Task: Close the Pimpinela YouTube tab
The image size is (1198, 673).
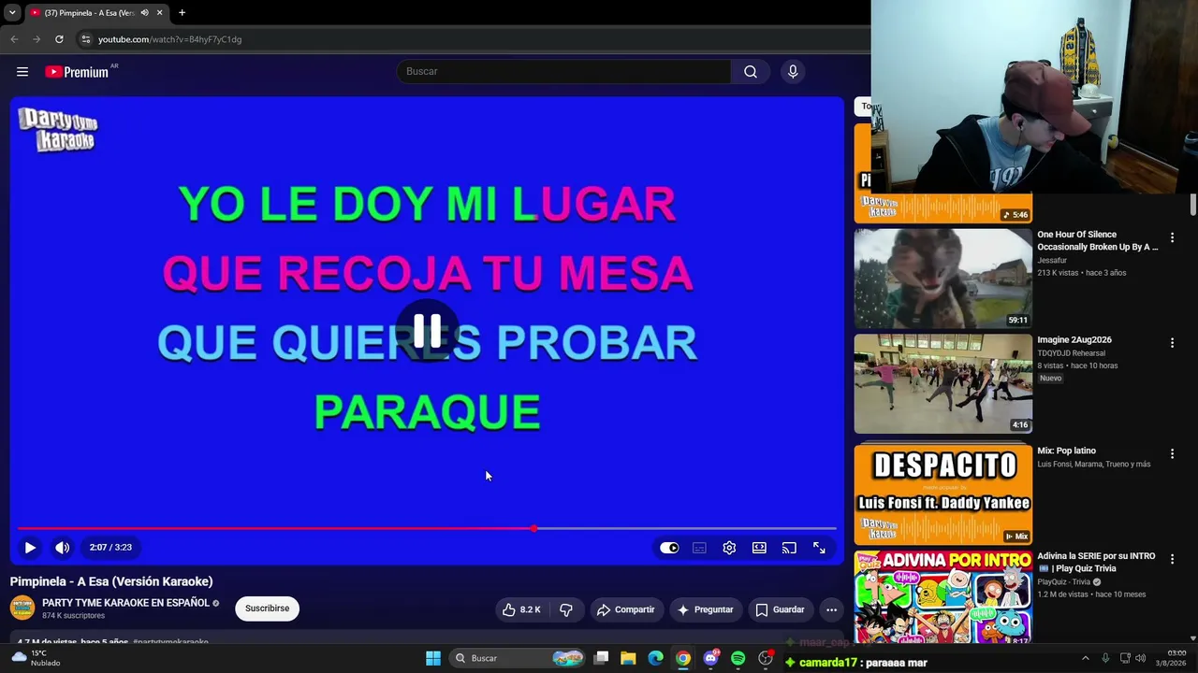Action: (x=159, y=13)
